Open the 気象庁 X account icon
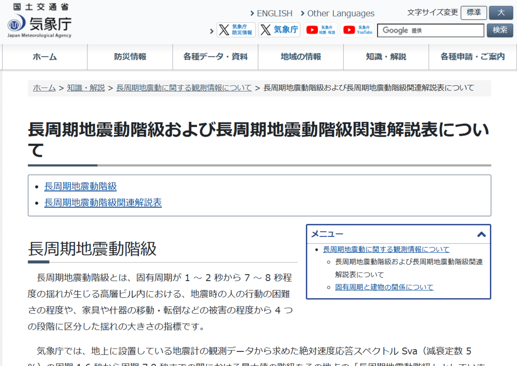Screen dimensions: 517x366 pyautogui.click(x=279, y=30)
